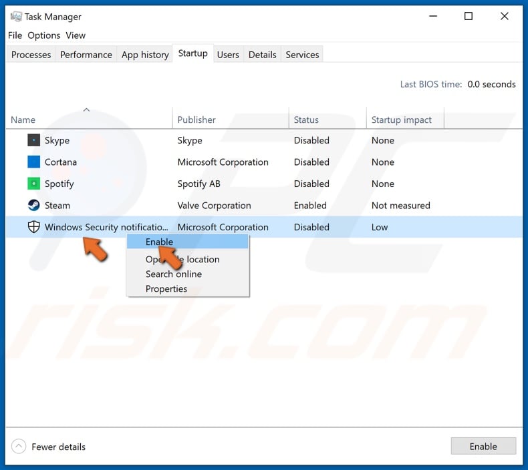This screenshot has height=470, width=528.
Task: Open the View menu
Action: 76,35
